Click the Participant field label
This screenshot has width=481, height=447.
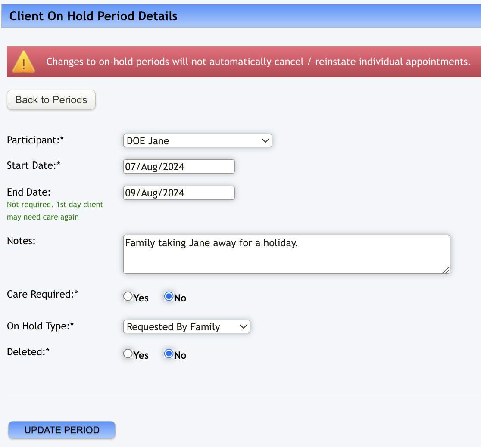35,140
